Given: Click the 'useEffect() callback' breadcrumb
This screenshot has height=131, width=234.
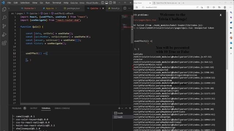Looking at the screenshot, I should pyautogui.click(x=63, y=13).
